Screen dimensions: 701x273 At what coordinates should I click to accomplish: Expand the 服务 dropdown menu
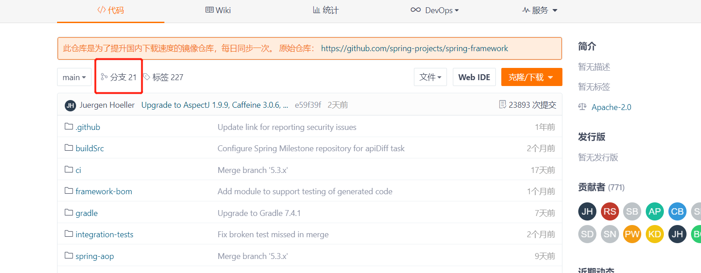[x=539, y=10]
